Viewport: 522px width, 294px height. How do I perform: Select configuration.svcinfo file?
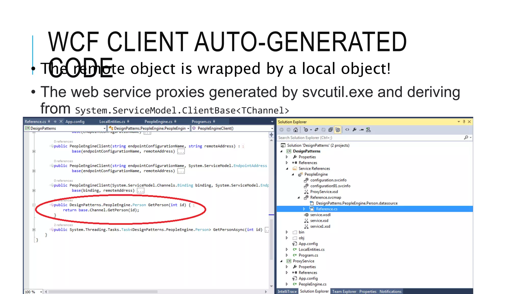tap(328, 180)
